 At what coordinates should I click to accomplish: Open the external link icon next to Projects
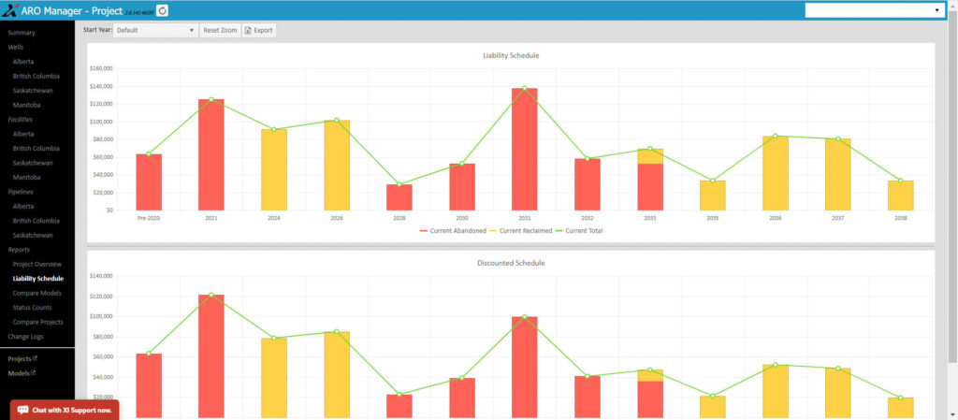(x=34, y=358)
